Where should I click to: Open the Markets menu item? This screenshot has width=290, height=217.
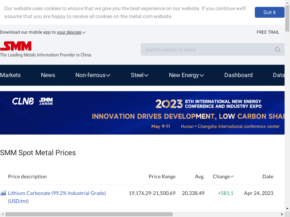point(11,75)
